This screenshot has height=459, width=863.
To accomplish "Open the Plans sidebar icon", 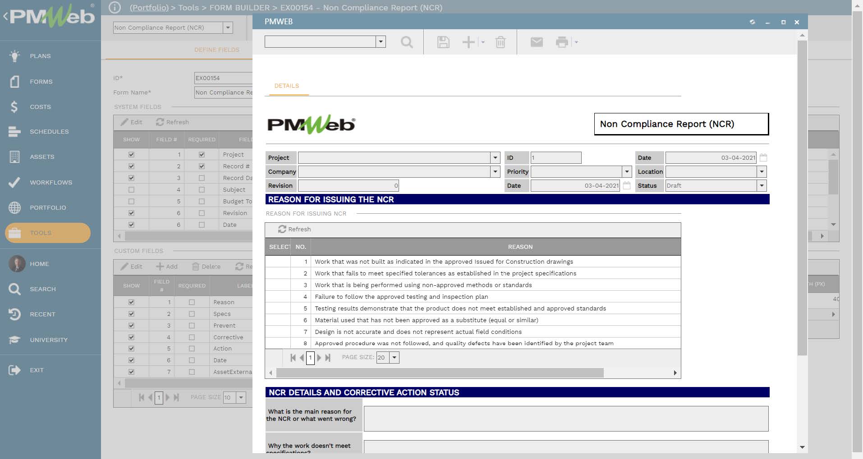I will click(x=14, y=56).
